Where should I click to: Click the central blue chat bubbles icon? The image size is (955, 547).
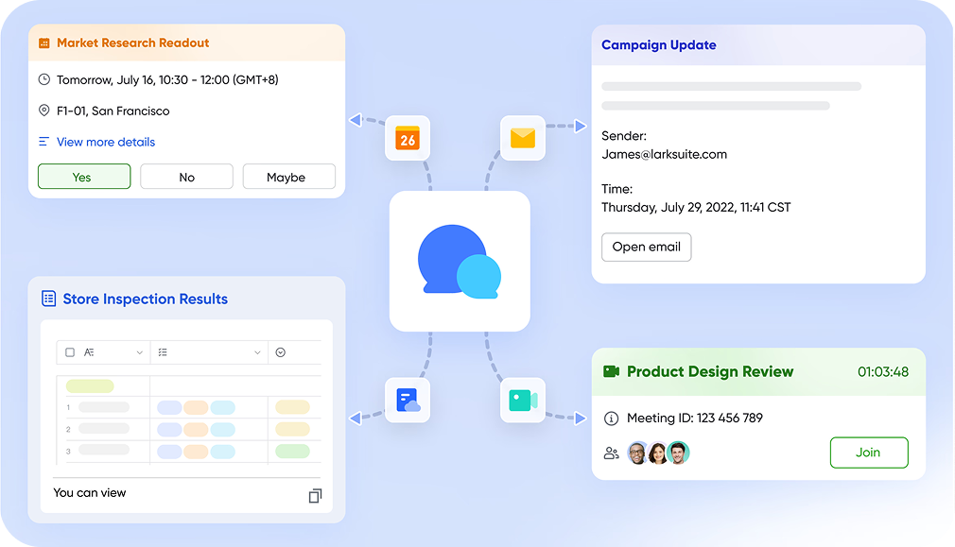point(460,261)
